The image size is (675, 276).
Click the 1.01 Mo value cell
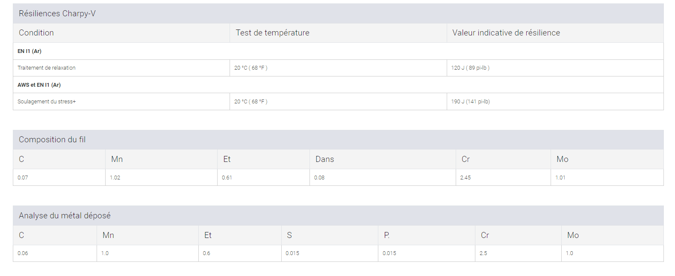click(x=560, y=178)
